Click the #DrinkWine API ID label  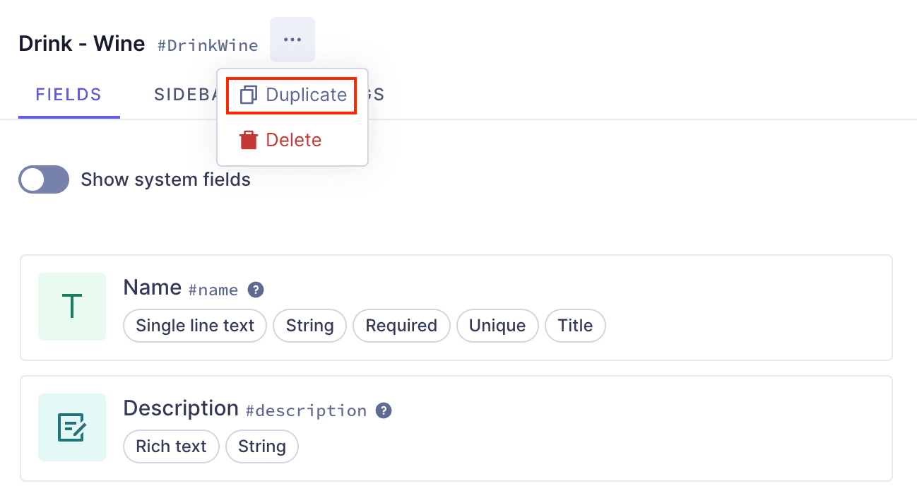coord(208,45)
